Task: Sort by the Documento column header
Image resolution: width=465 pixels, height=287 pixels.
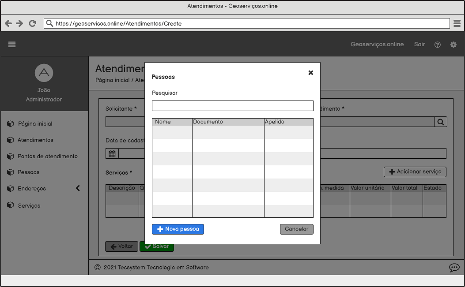Action: point(228,122)
